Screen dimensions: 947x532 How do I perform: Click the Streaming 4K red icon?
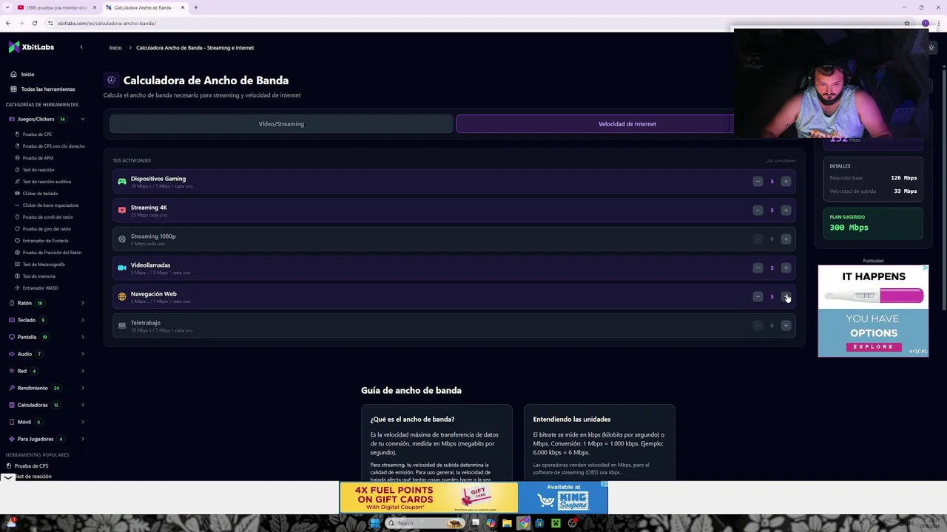pyautogui.click(x=122, y=210)
